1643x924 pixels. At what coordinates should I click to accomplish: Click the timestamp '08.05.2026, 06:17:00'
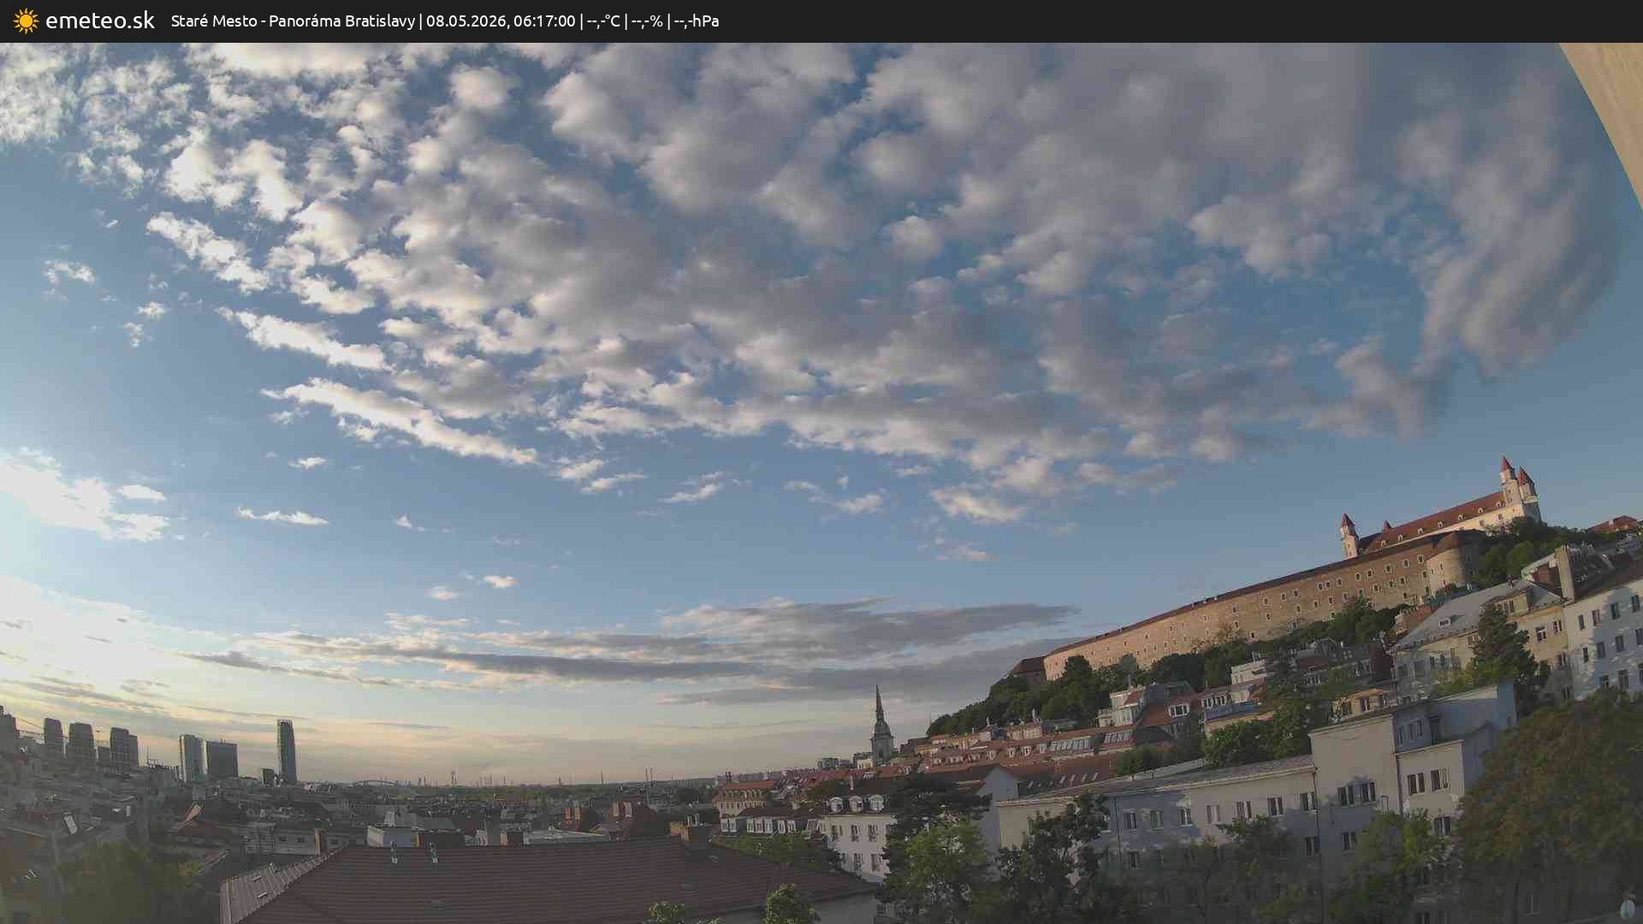pyautogui.click(x=501, y=21)
